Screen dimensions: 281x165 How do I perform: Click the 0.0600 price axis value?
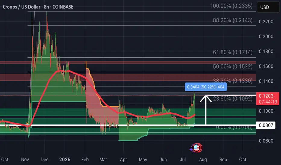[x=266, y=141]
